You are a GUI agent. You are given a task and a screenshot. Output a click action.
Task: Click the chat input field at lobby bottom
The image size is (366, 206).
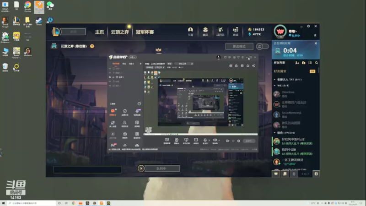coord(87,169)
